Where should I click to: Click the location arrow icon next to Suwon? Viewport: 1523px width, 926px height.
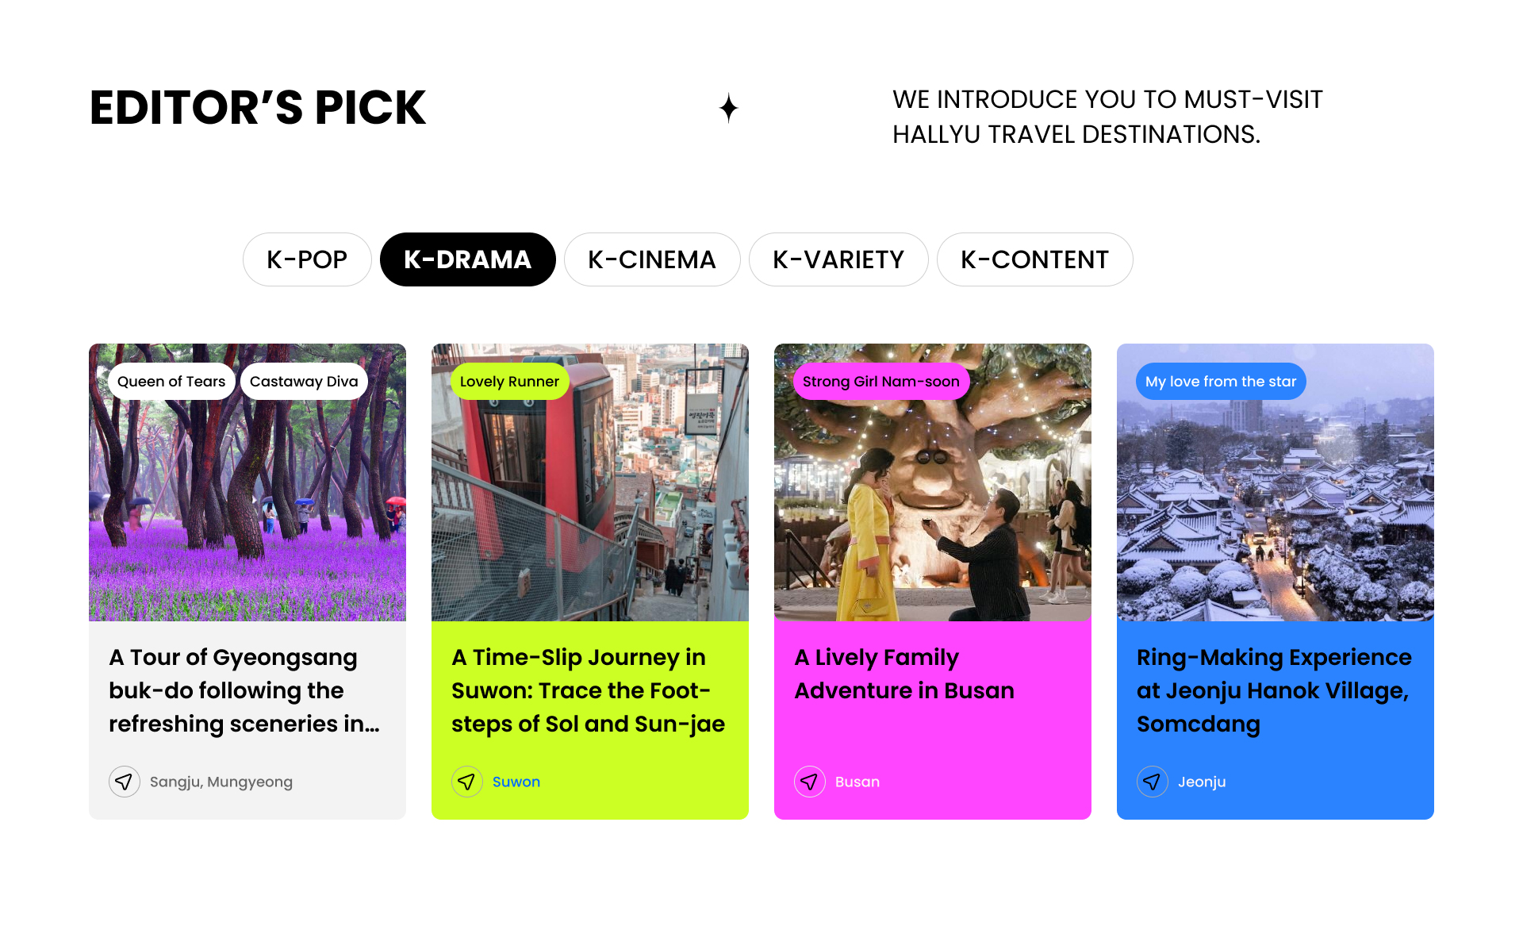point(467,782)
